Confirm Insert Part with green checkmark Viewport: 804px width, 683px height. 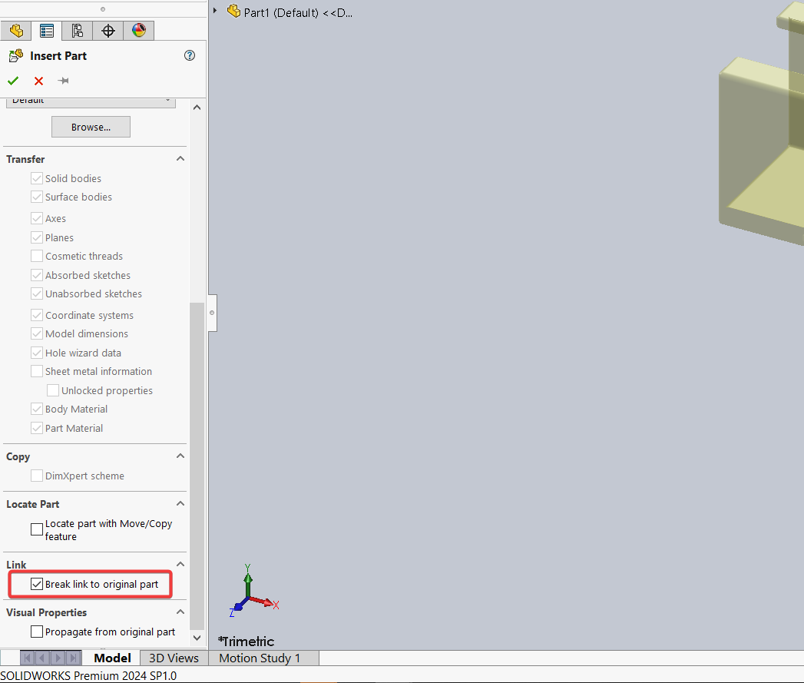point(13,81)
